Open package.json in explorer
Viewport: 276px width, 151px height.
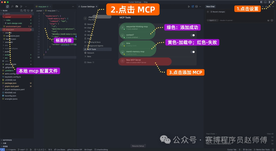[x=10, y=83]
